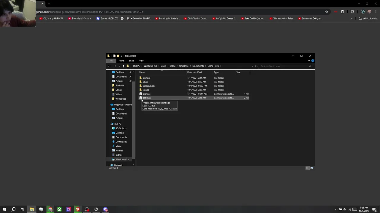Viewport: 380px width, 213px height.
Task: Close the current browser tab
Action: (42, 4)
